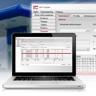Select Точки обслуживания in sidebar
Viewport: 96px width, 96px height.
44,15
